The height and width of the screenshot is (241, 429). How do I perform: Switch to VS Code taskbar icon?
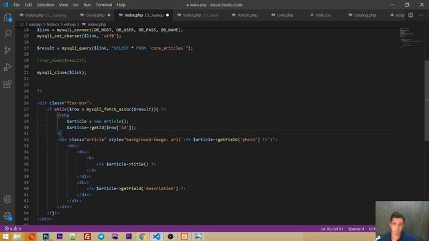(x=156, y=236)
